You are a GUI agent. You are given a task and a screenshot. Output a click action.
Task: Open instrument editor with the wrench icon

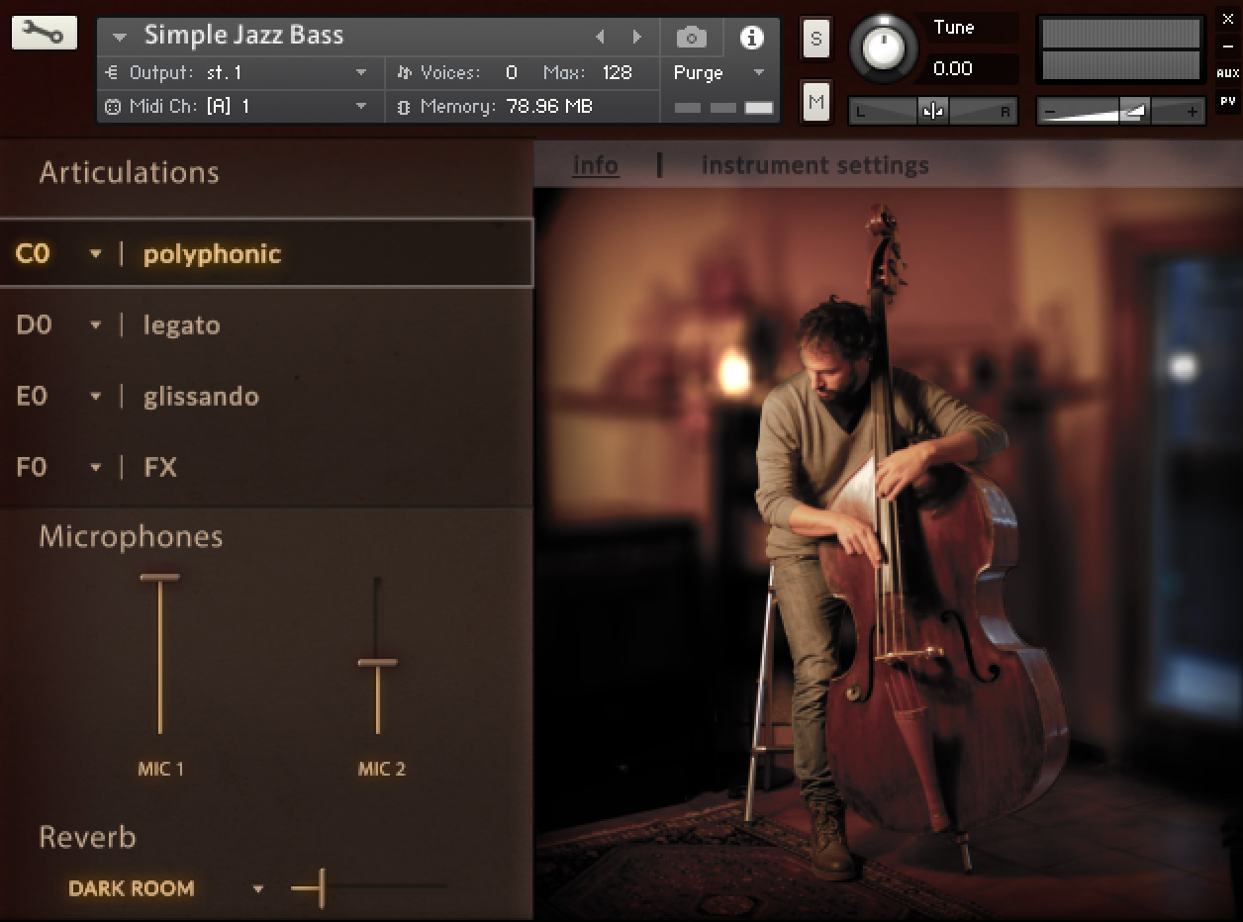click(x=44, y=32)
